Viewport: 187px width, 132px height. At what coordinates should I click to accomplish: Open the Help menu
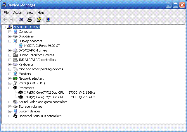(41, 13)
